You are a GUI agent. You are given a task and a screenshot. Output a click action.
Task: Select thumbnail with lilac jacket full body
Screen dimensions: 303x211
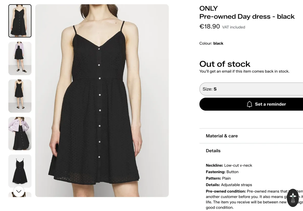[20, 58]
